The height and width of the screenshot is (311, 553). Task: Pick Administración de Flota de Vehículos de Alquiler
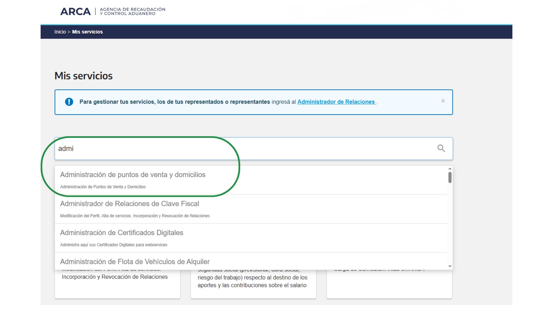click(x=135, y=261)
